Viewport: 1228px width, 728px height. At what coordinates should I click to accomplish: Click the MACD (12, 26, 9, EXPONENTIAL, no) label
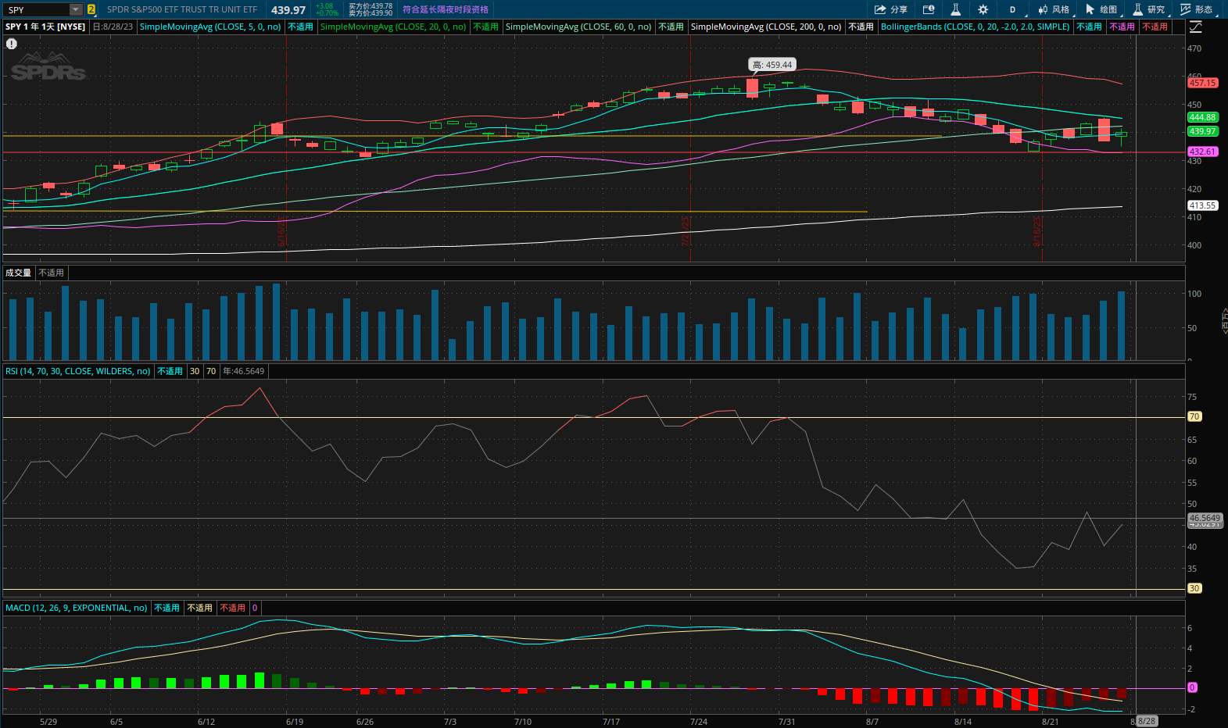point(76,608)
